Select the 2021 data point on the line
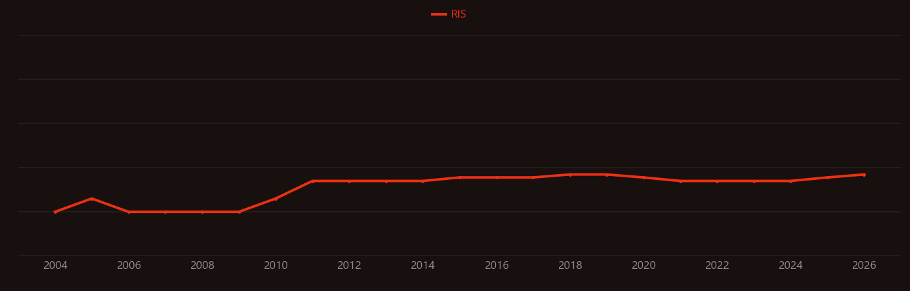The width and height of the screenshot is (910, 291). point(681,181)
